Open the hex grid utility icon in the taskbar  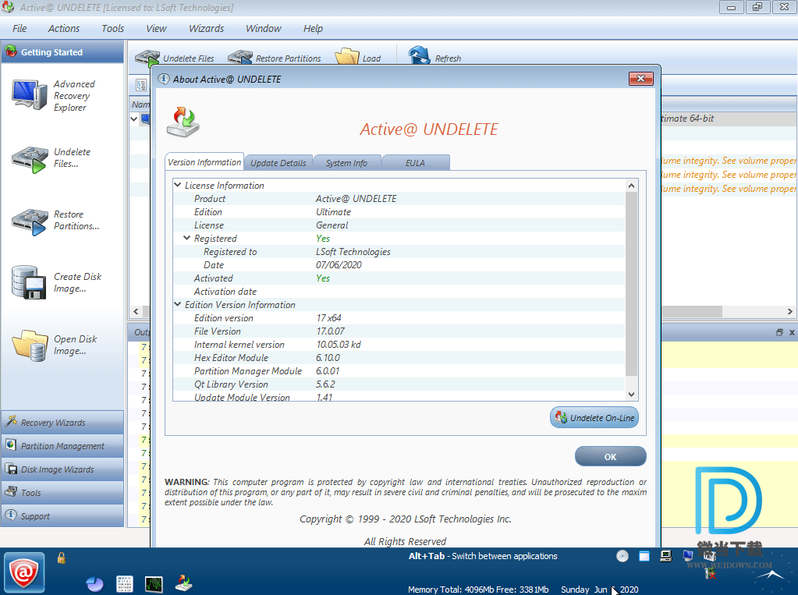click(x=124, y=584)
